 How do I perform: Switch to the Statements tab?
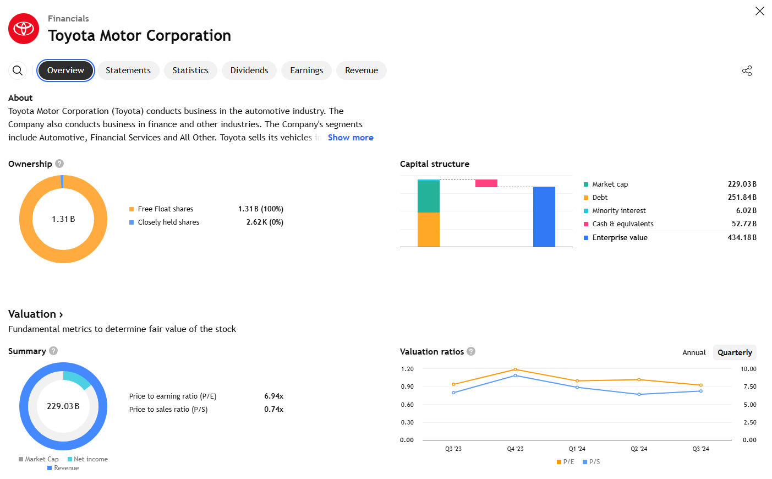[128, 70]
